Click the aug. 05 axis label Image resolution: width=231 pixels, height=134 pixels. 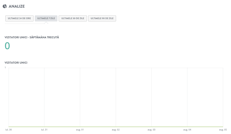[x=223, y=130]
